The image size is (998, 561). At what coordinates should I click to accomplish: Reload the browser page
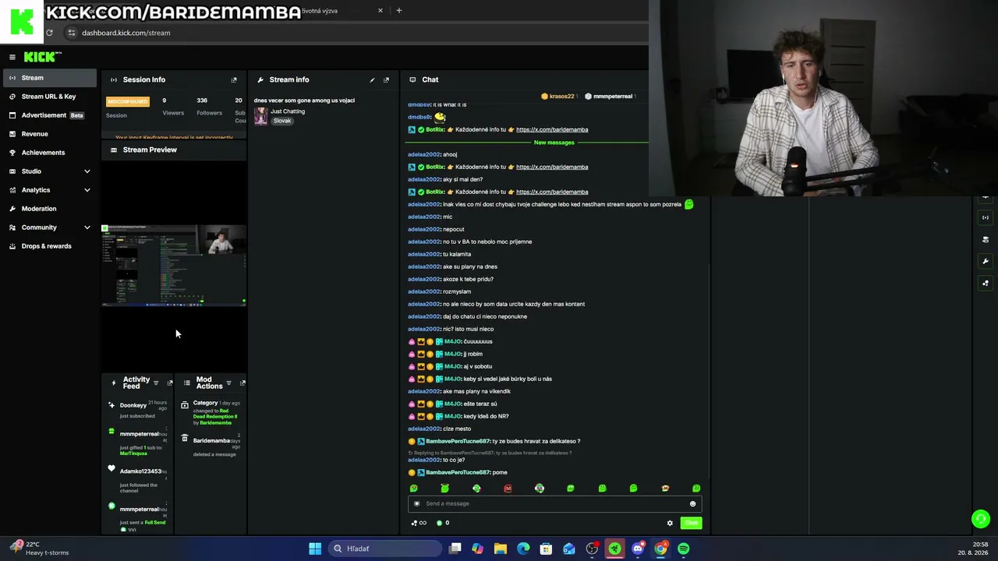tap(49, 33)
